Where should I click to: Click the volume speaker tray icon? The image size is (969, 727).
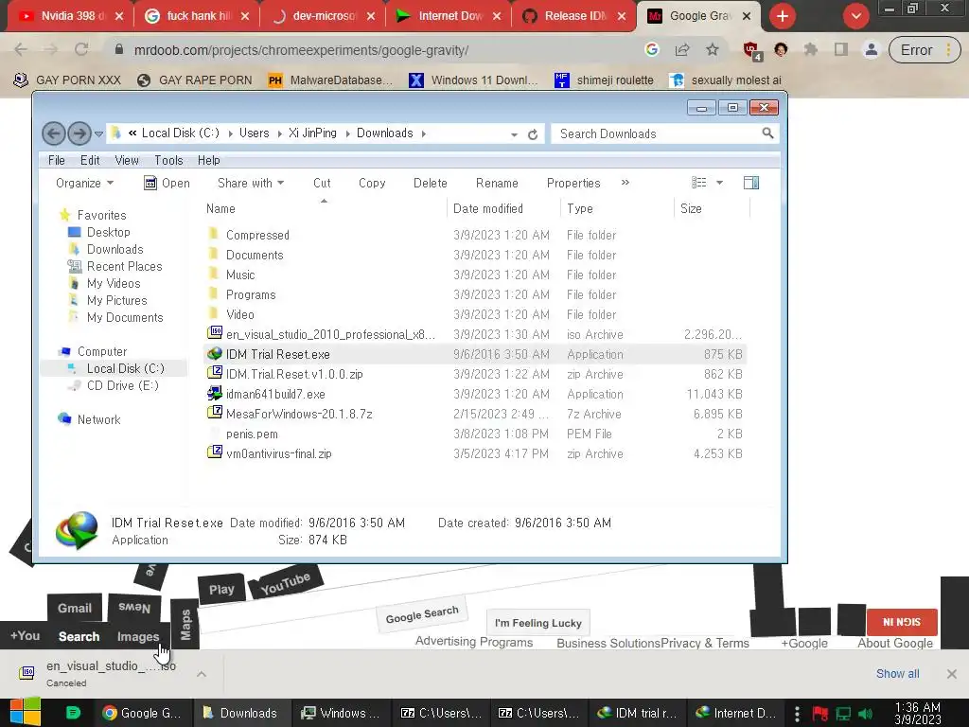[865, 714]
